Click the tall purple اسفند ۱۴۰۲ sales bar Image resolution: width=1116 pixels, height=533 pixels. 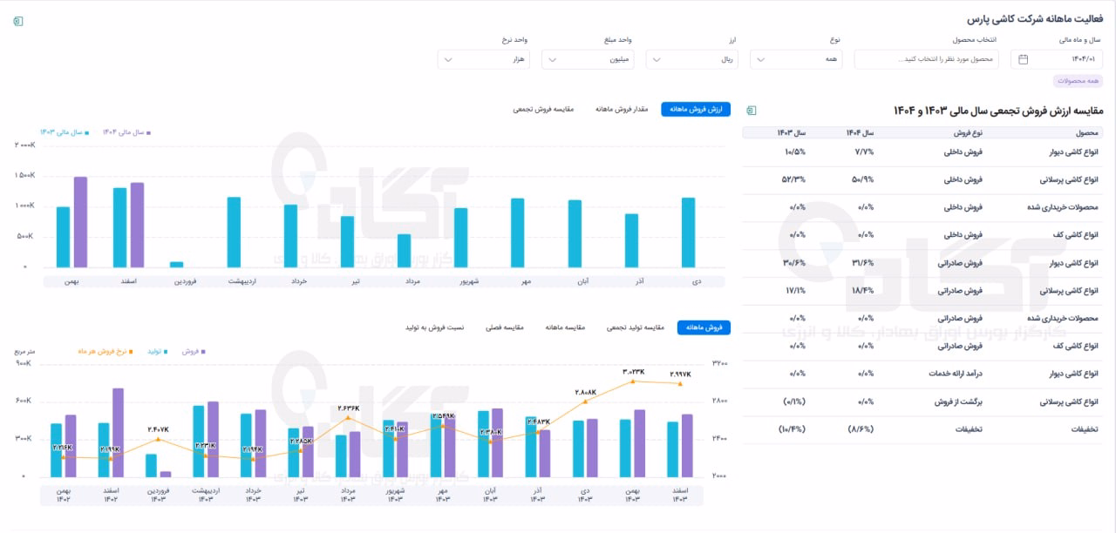[118, 433]
